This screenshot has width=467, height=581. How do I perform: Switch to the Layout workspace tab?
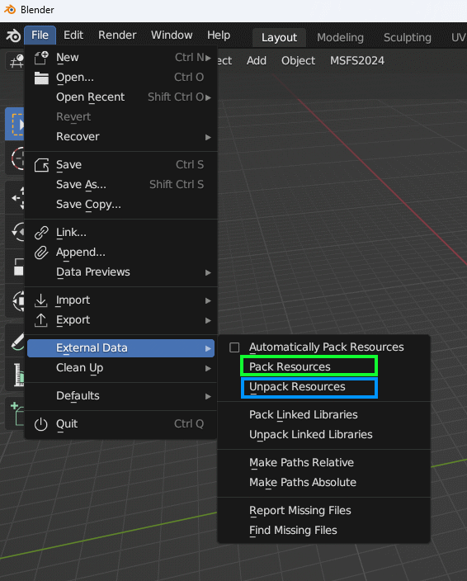(x=279, y=37)
